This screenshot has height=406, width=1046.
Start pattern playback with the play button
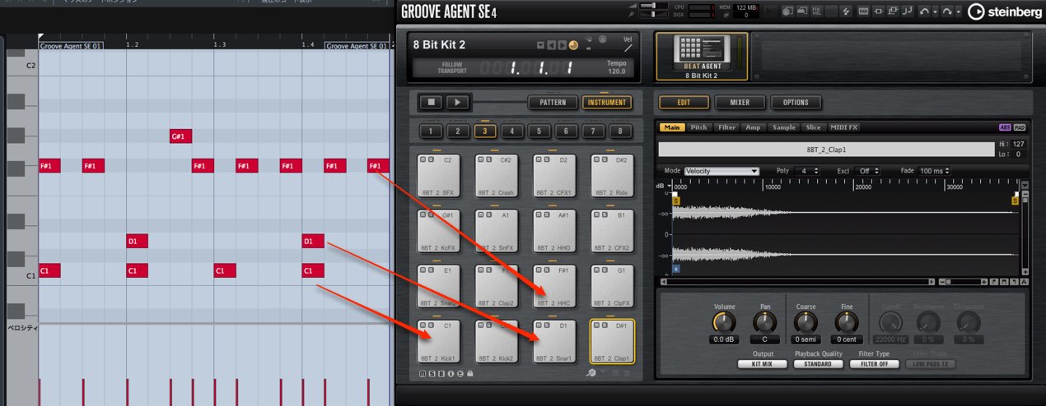459,103
